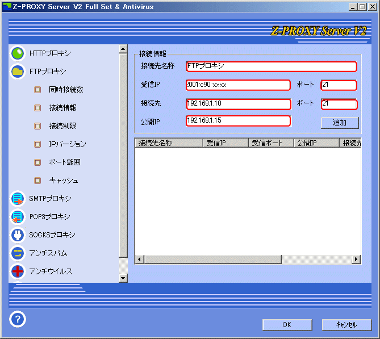This screenshot has width=380, height=339.
Task: Select HTTPプロキシ in the sidebar
Action: (50, 53)
